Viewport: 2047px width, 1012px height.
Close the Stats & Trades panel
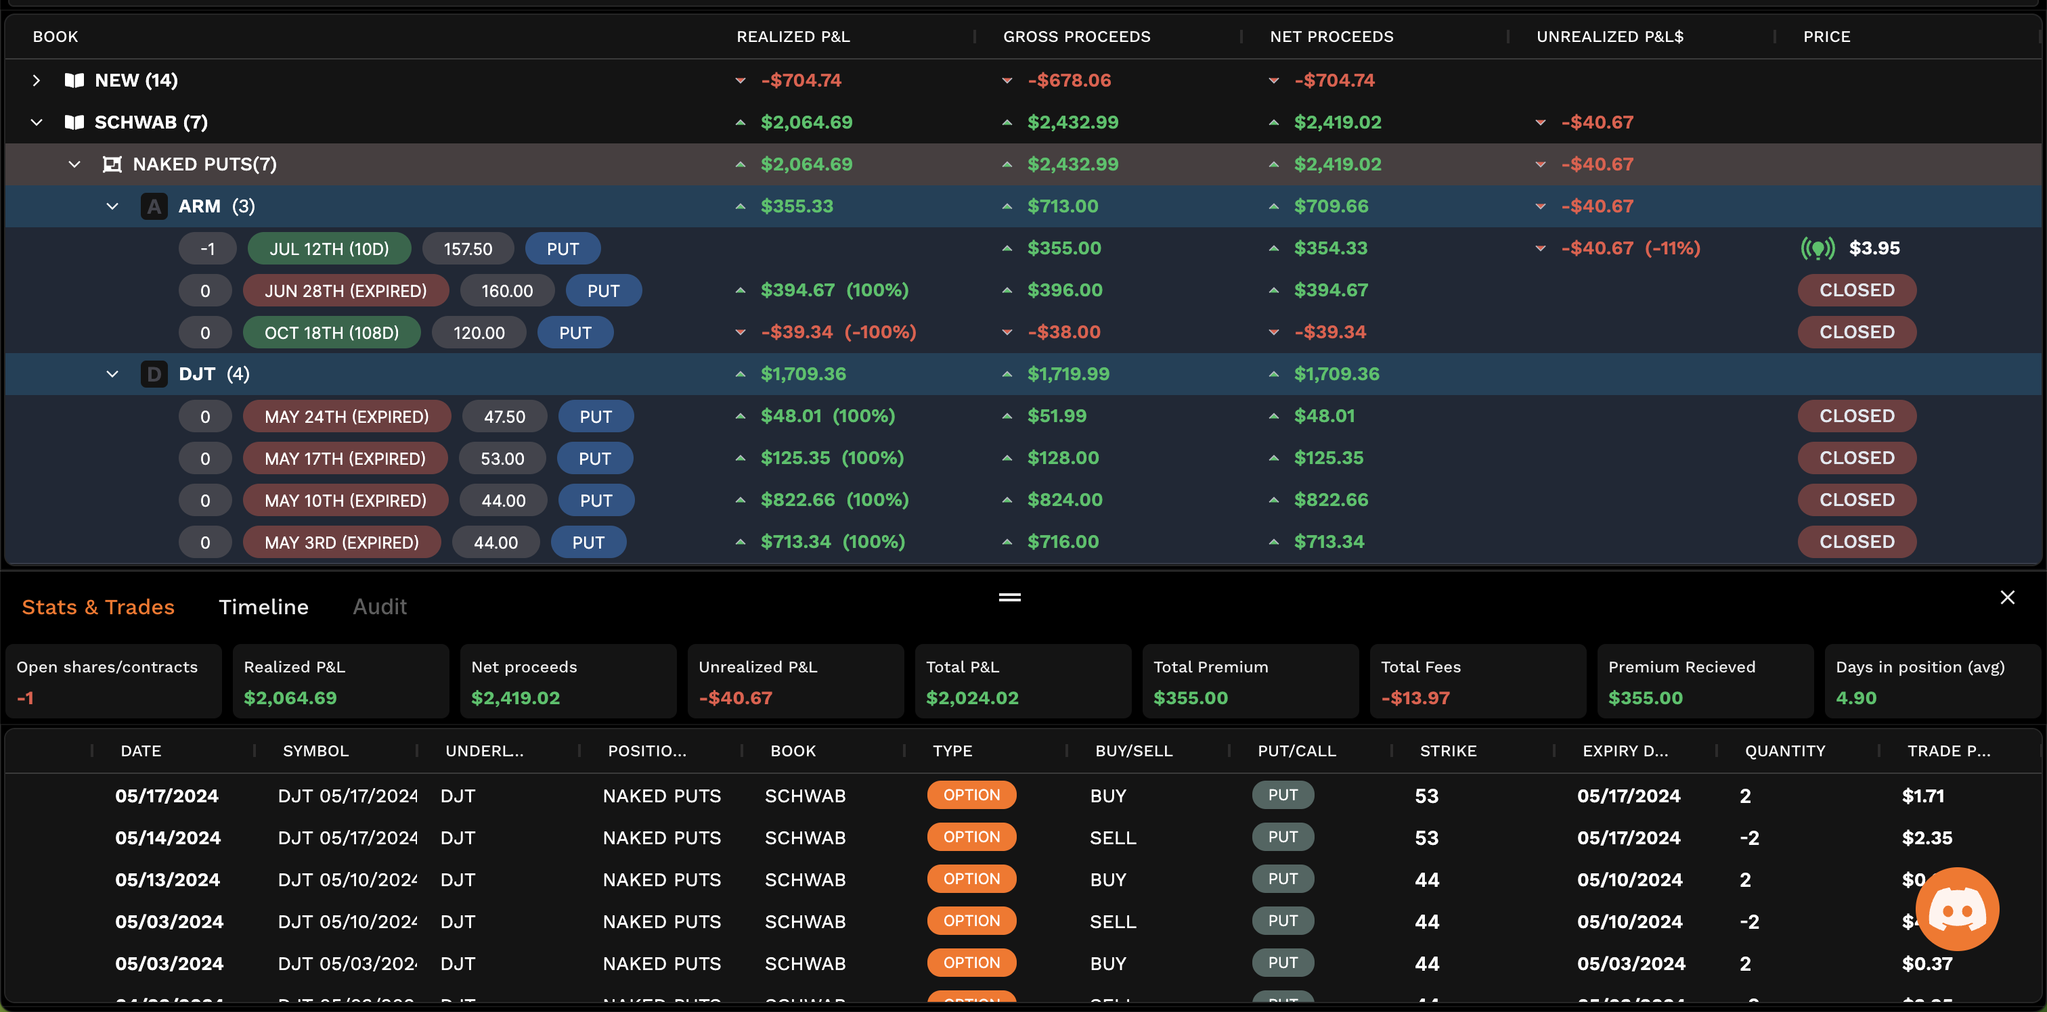[2007, 597]
